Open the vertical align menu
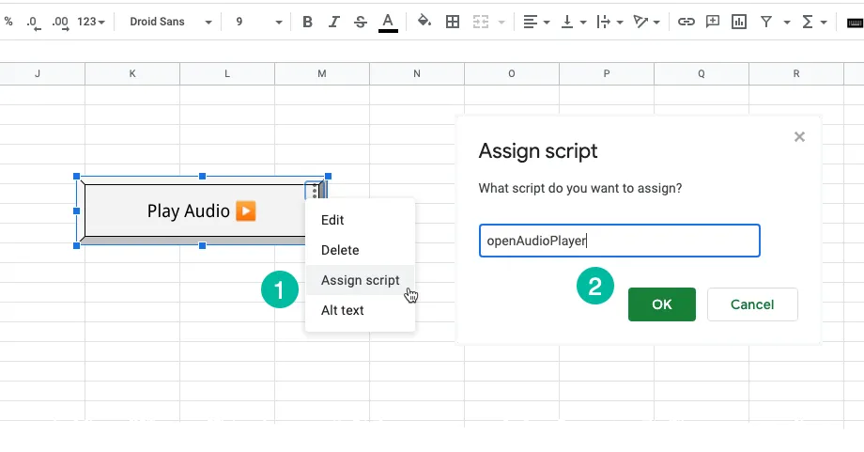864x452 pixels. [573, 22]
